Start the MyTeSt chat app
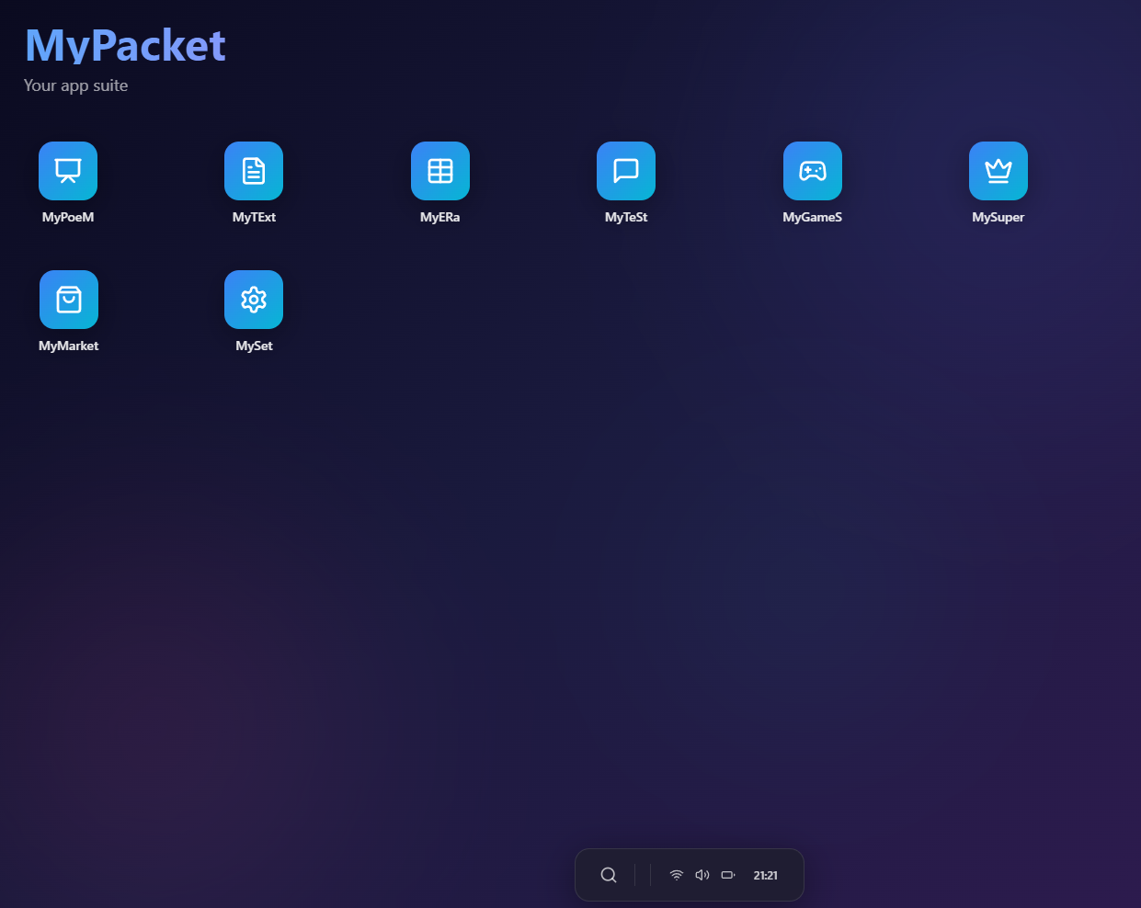 626,171
